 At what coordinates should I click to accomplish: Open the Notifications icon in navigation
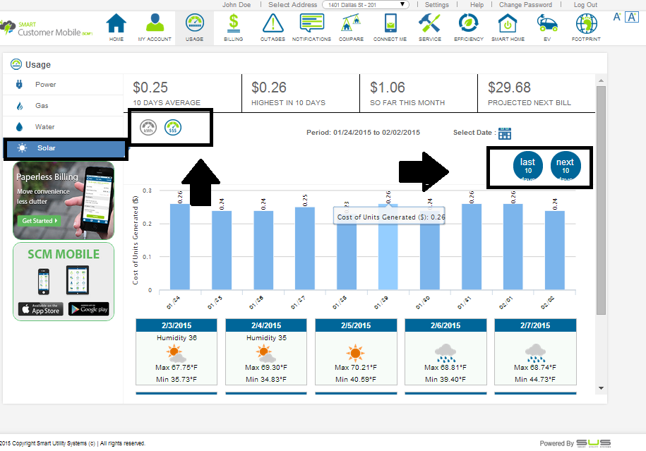click(x=311, y=25)
